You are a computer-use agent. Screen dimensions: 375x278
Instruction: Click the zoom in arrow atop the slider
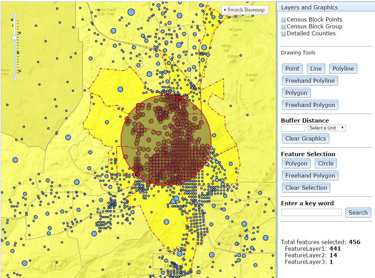click(14, 15)
